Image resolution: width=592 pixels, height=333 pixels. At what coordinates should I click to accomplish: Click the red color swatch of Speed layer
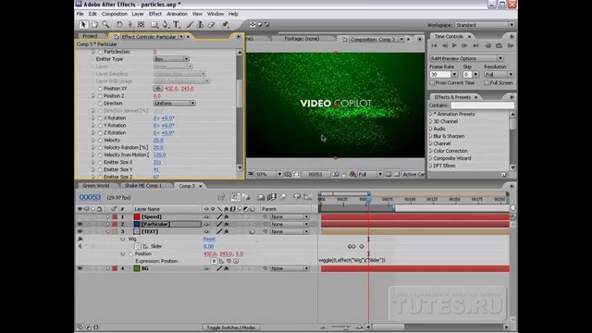click(137, 216)
